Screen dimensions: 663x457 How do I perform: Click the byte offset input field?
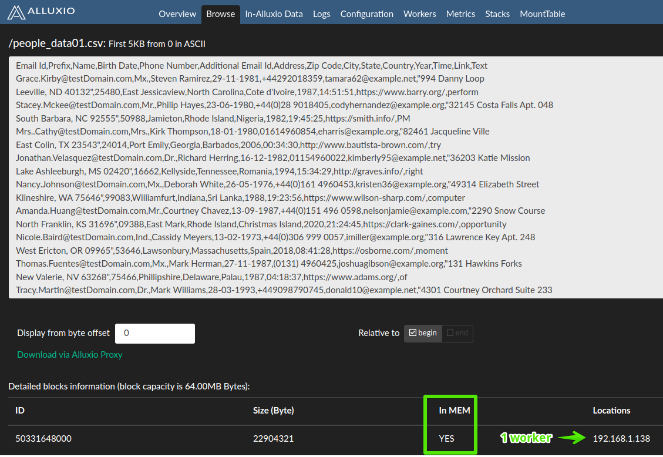(x=155, y=333)
